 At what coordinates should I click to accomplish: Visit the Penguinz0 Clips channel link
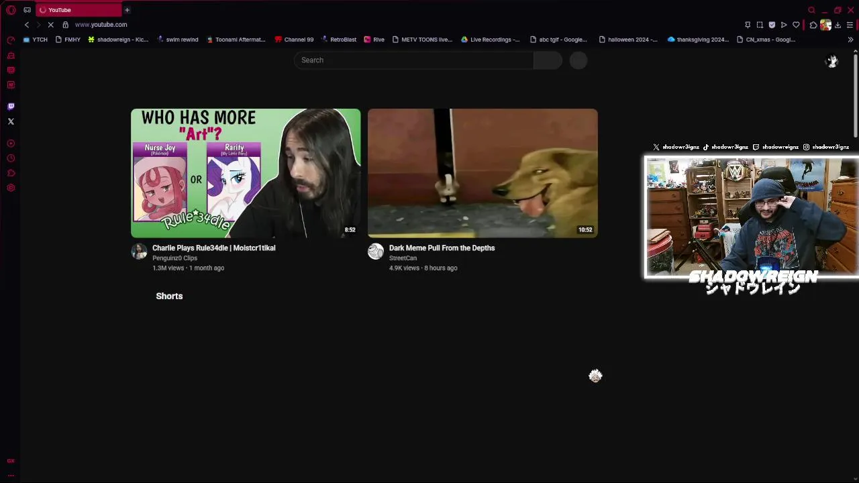(x=174, y=258)
